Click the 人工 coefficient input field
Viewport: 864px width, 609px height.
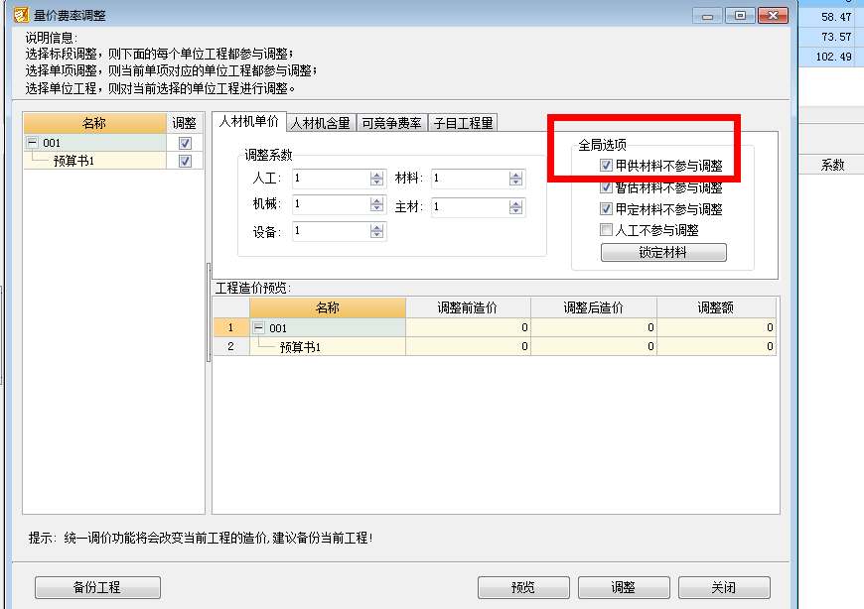click(x=331, y=179)
